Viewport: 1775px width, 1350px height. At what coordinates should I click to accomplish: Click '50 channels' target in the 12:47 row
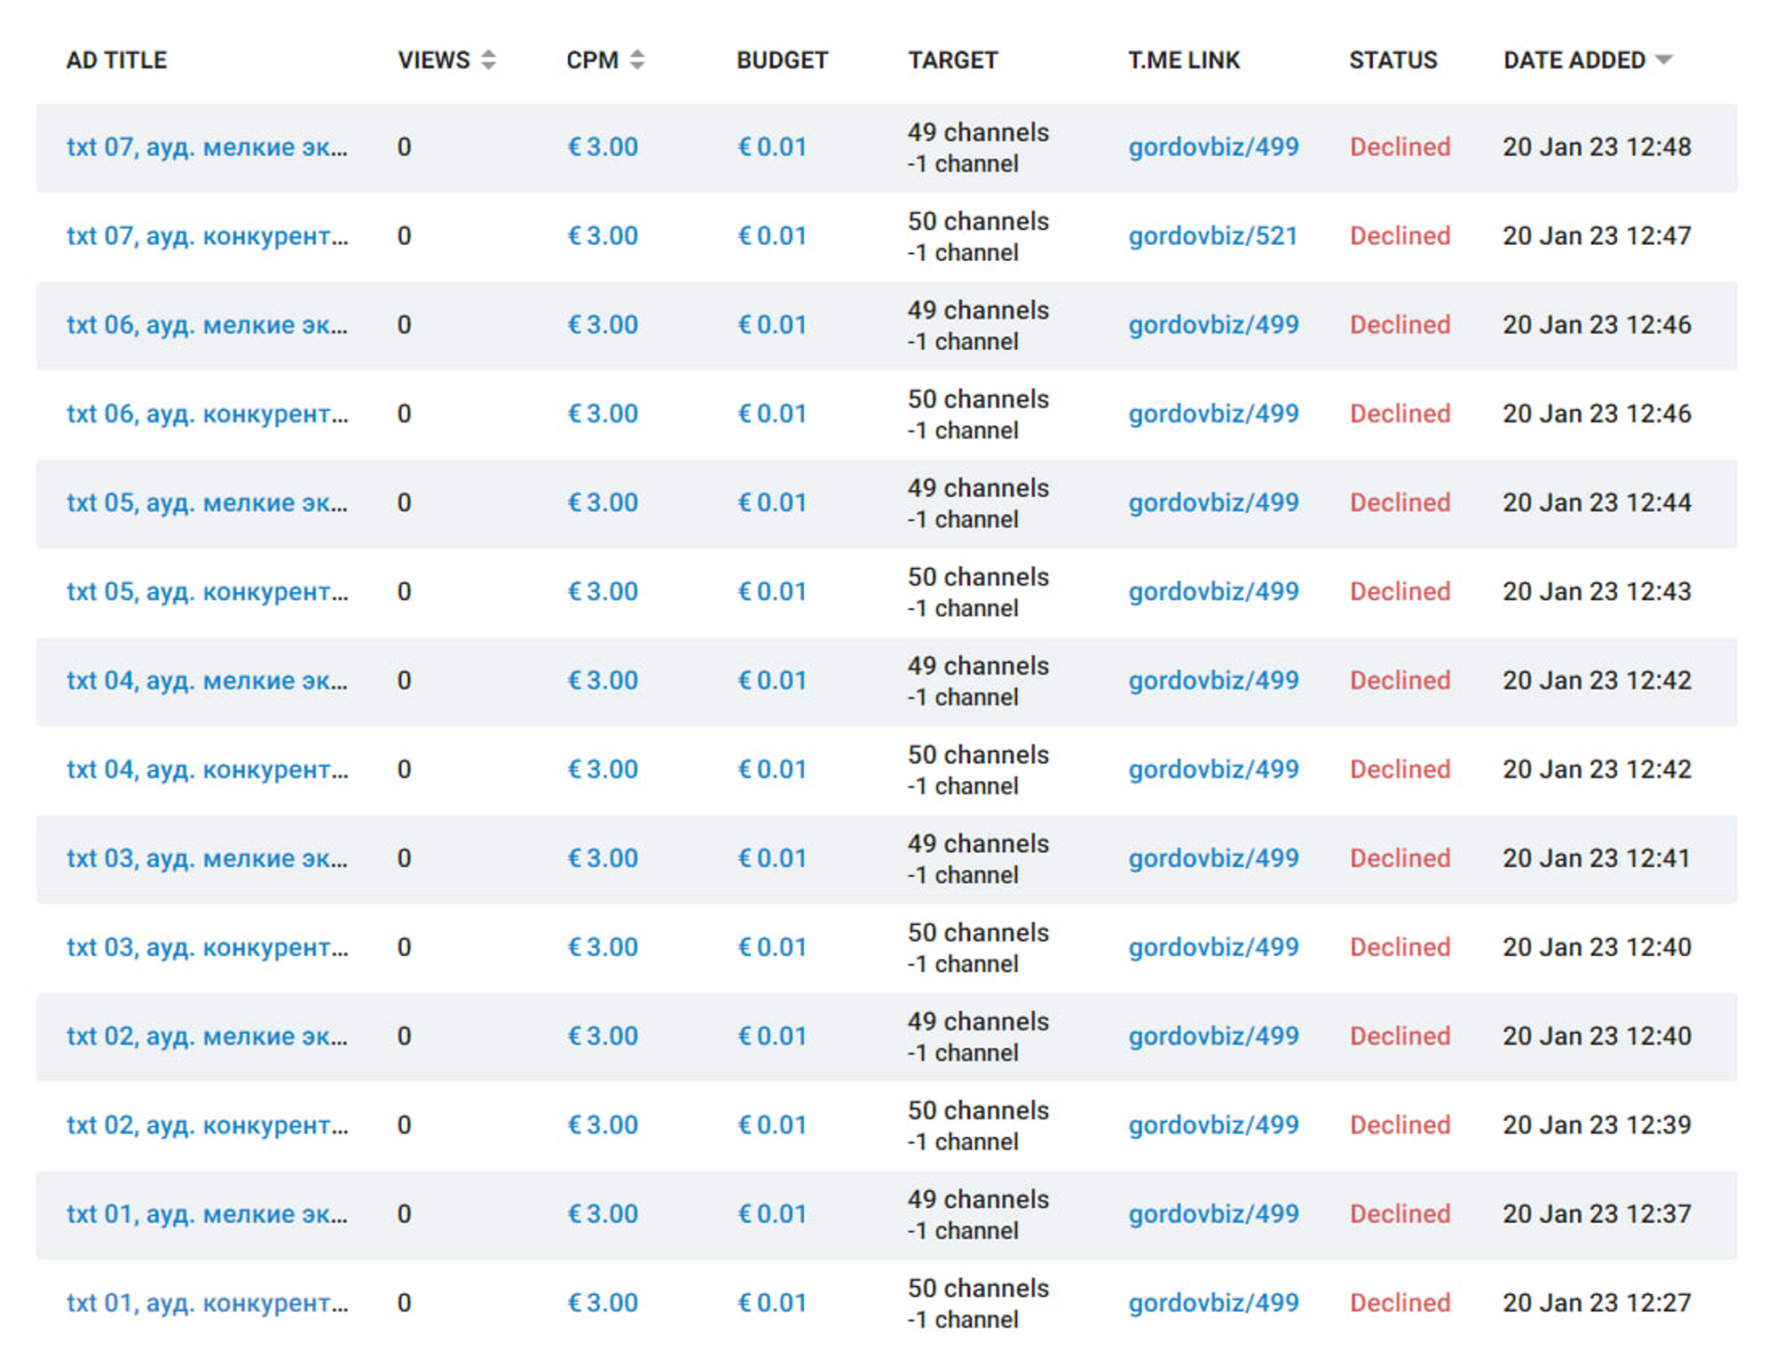tap(978, 221)
